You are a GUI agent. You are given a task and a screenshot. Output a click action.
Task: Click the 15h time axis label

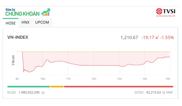coord(168,79)
